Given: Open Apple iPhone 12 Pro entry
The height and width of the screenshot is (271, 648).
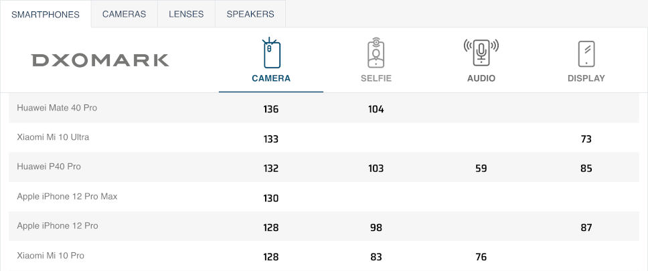Looking at the screenshot, I should click(x=58, y=226).
